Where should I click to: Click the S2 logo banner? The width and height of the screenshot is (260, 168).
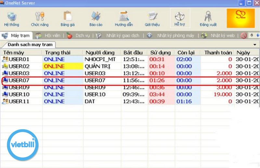[x=240, y=18]
